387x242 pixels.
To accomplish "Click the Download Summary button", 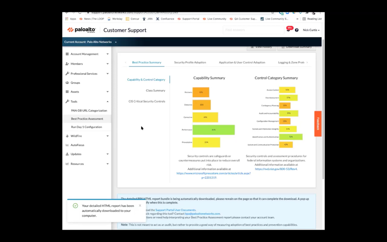I will tap(296, 47).
